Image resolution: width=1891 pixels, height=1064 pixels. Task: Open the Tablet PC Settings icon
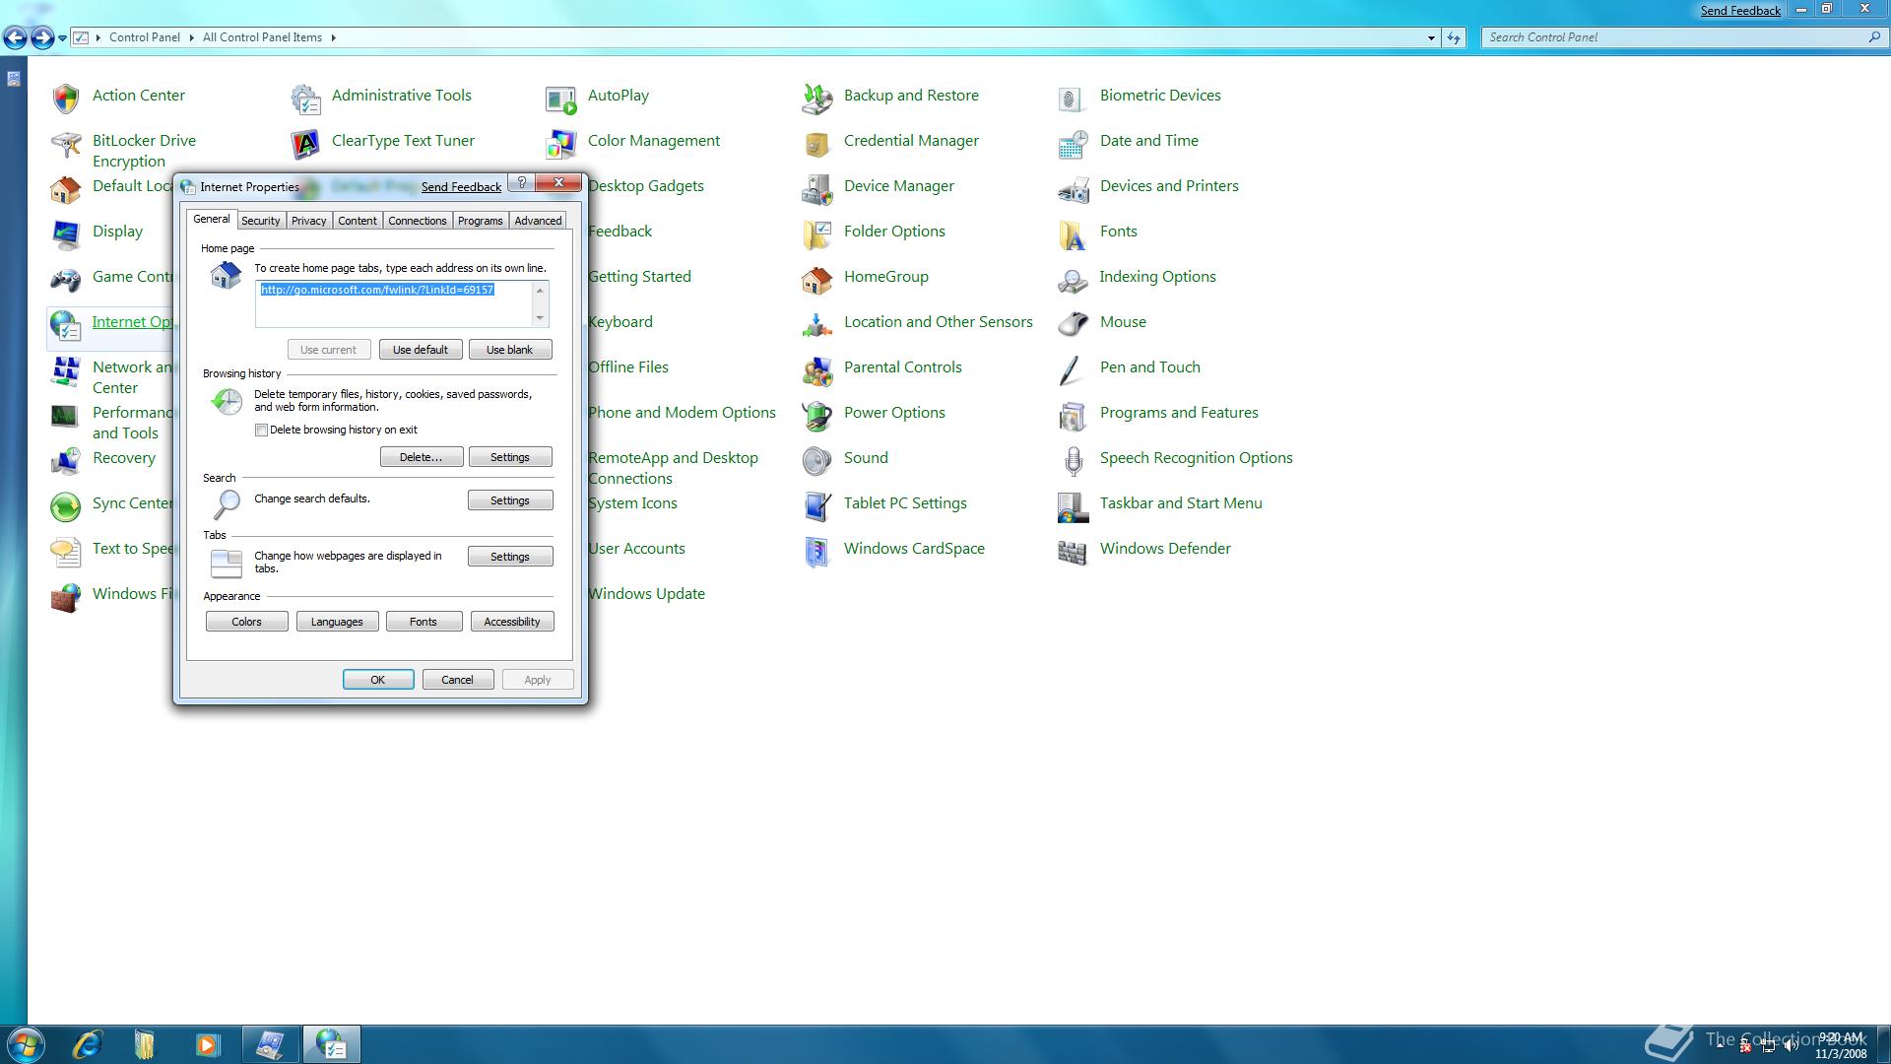coord(817,506)
